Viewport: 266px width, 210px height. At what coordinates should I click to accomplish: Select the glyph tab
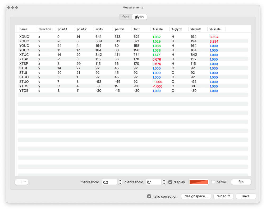click(139, 17)
